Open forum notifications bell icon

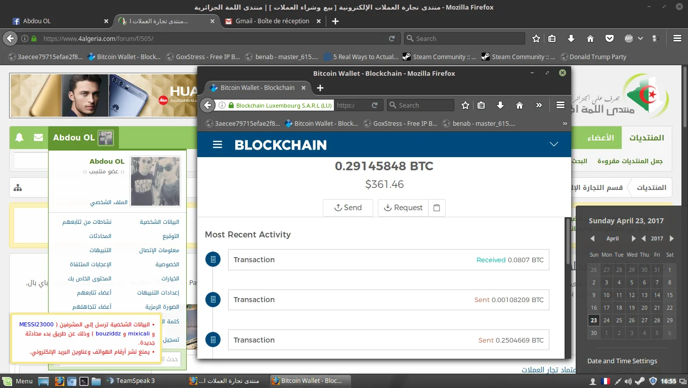click(19, 137)
